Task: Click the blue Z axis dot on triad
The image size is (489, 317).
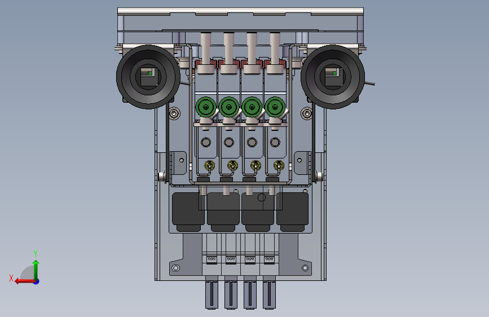Action: coord(37,281)
